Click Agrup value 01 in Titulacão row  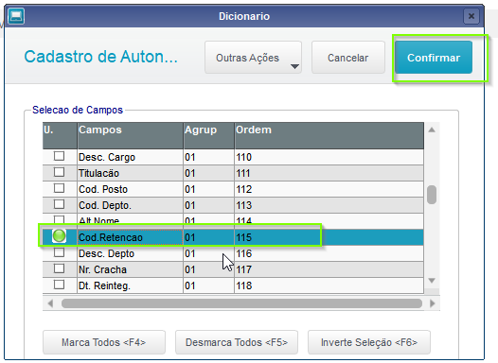click(190, 173)
